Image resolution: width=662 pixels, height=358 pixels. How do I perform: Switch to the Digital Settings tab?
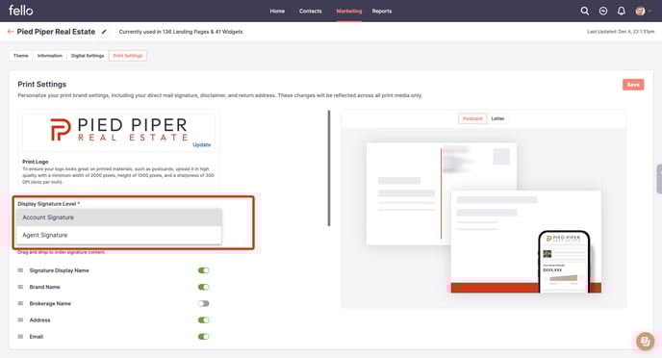[88, 56]
